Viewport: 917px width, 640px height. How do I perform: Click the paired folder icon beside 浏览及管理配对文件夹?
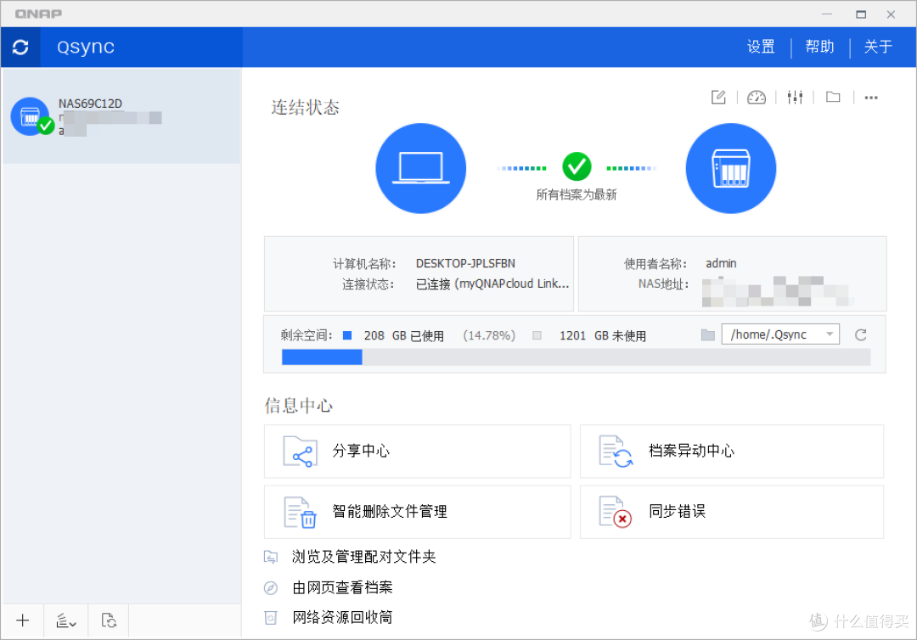(271, 557)
